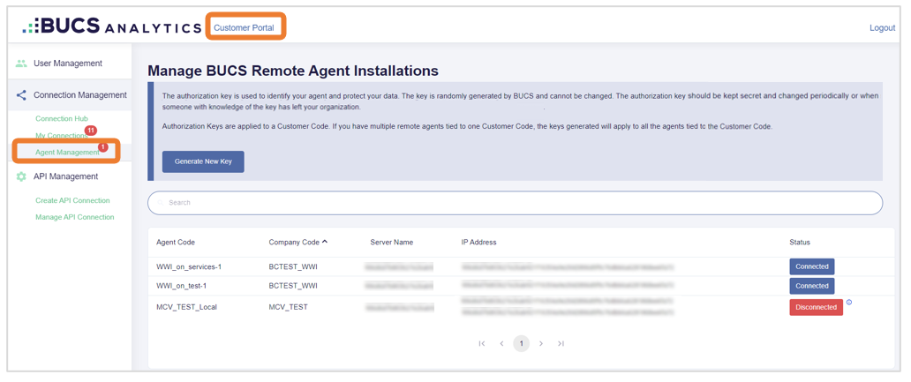Jump to the first page

click(x=482, y=344)
